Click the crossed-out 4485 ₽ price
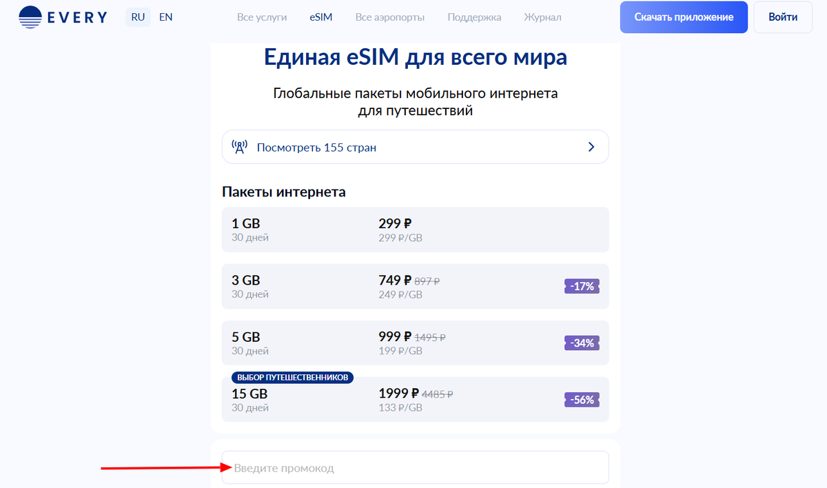Screen dimensions: 827x488 [437, 395]
